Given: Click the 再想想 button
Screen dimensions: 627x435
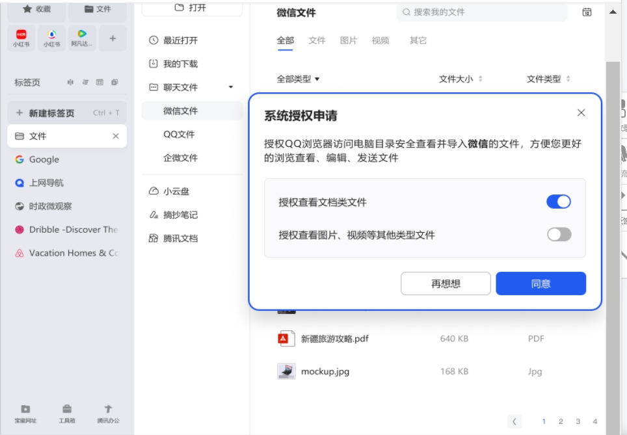Looking at the screenshot, I should coord(446,283).
